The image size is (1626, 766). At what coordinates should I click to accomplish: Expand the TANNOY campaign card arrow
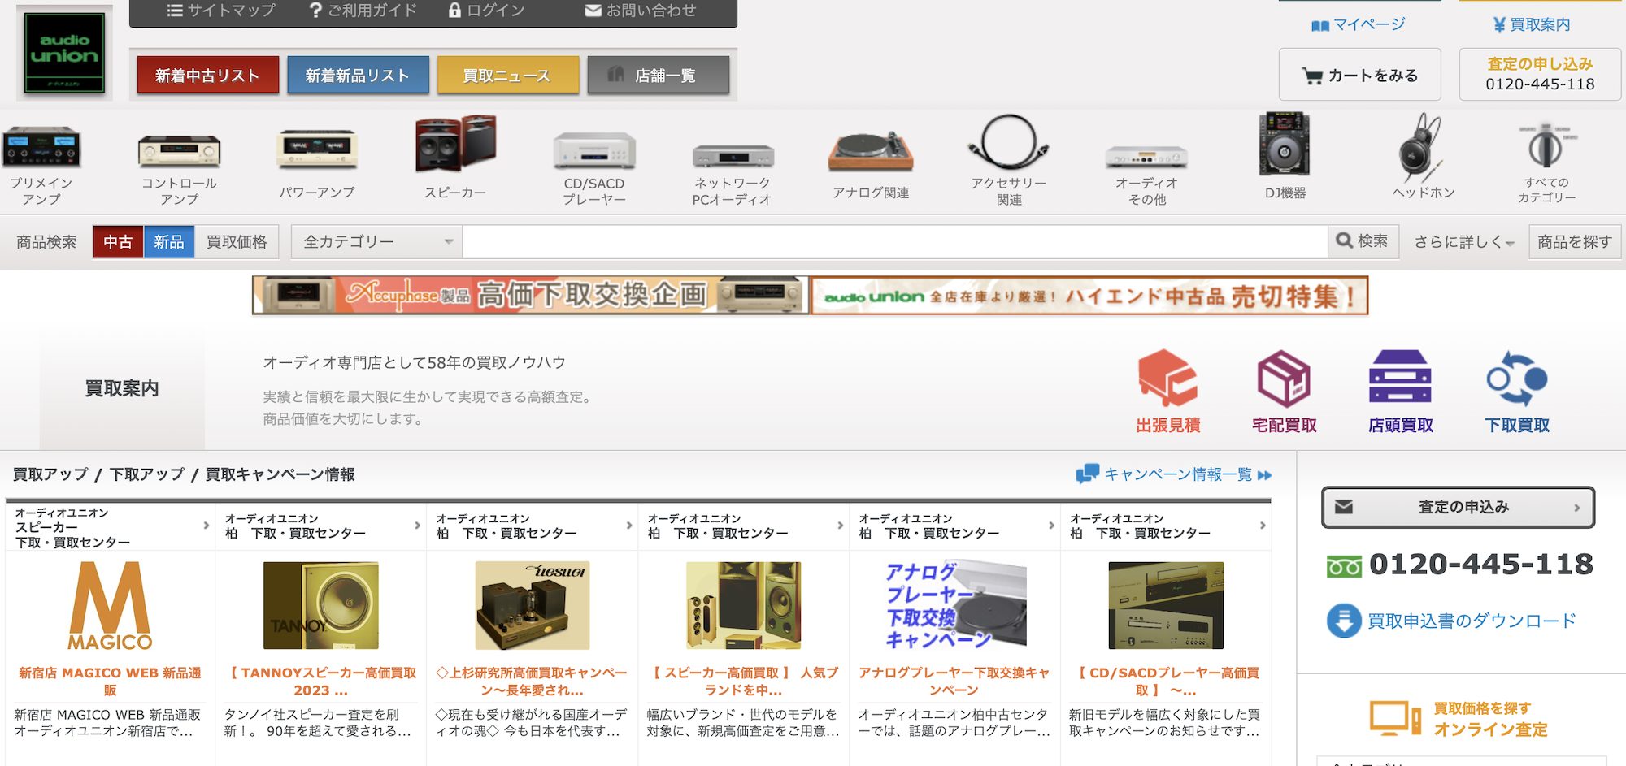(x=415, y=526)
